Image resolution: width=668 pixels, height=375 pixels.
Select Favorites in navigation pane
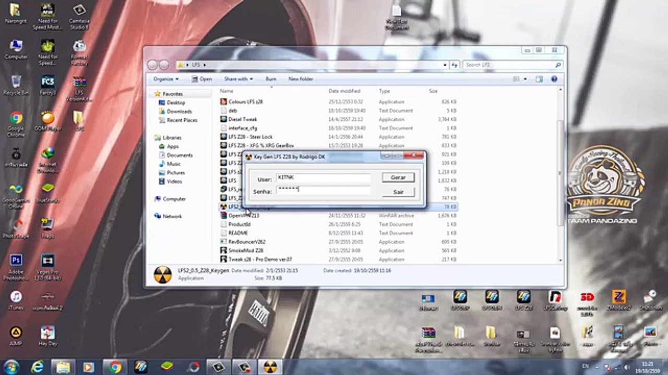click(172, 94)
